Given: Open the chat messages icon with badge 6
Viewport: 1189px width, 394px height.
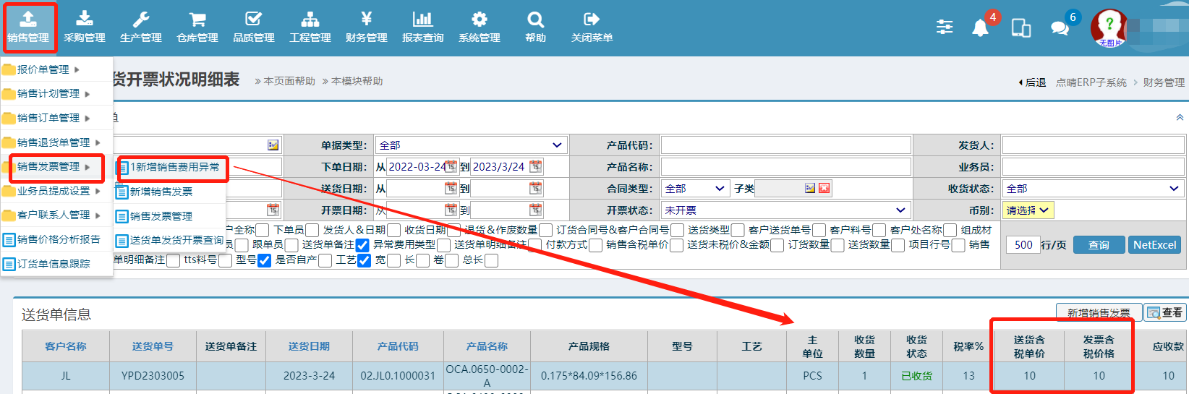Looking at the screenshot, I should [x=1060, y=28].
